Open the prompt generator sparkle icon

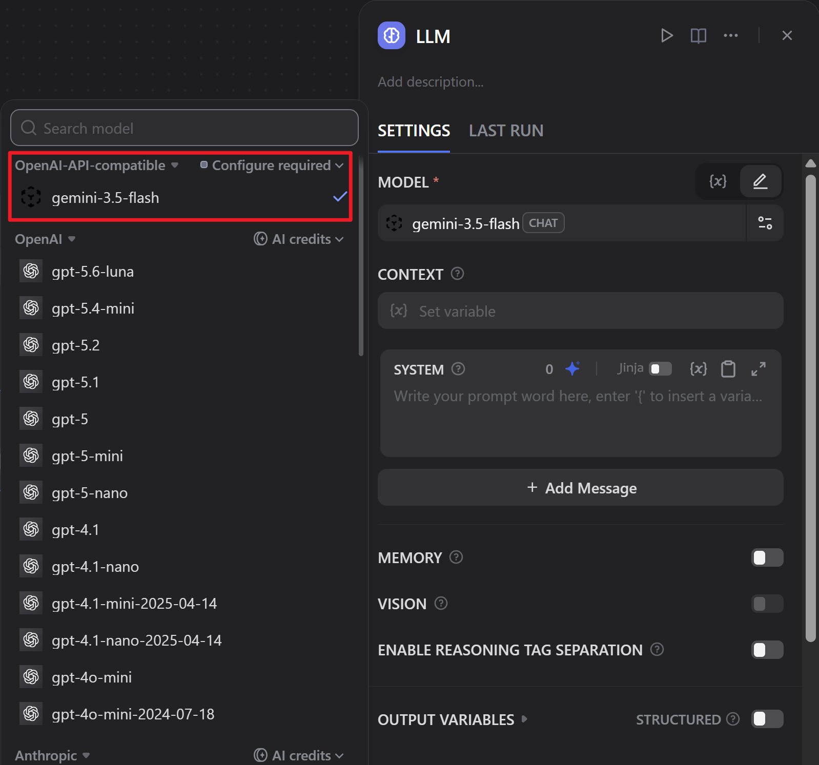[x=572, y=368]
